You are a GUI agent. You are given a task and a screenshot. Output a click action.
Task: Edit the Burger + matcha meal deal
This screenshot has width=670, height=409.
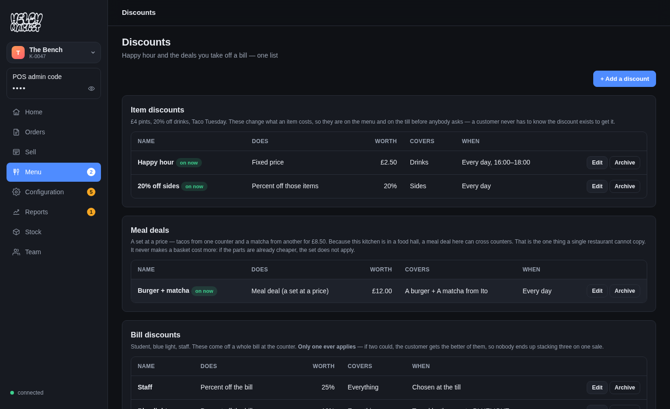tap(597, 291)
